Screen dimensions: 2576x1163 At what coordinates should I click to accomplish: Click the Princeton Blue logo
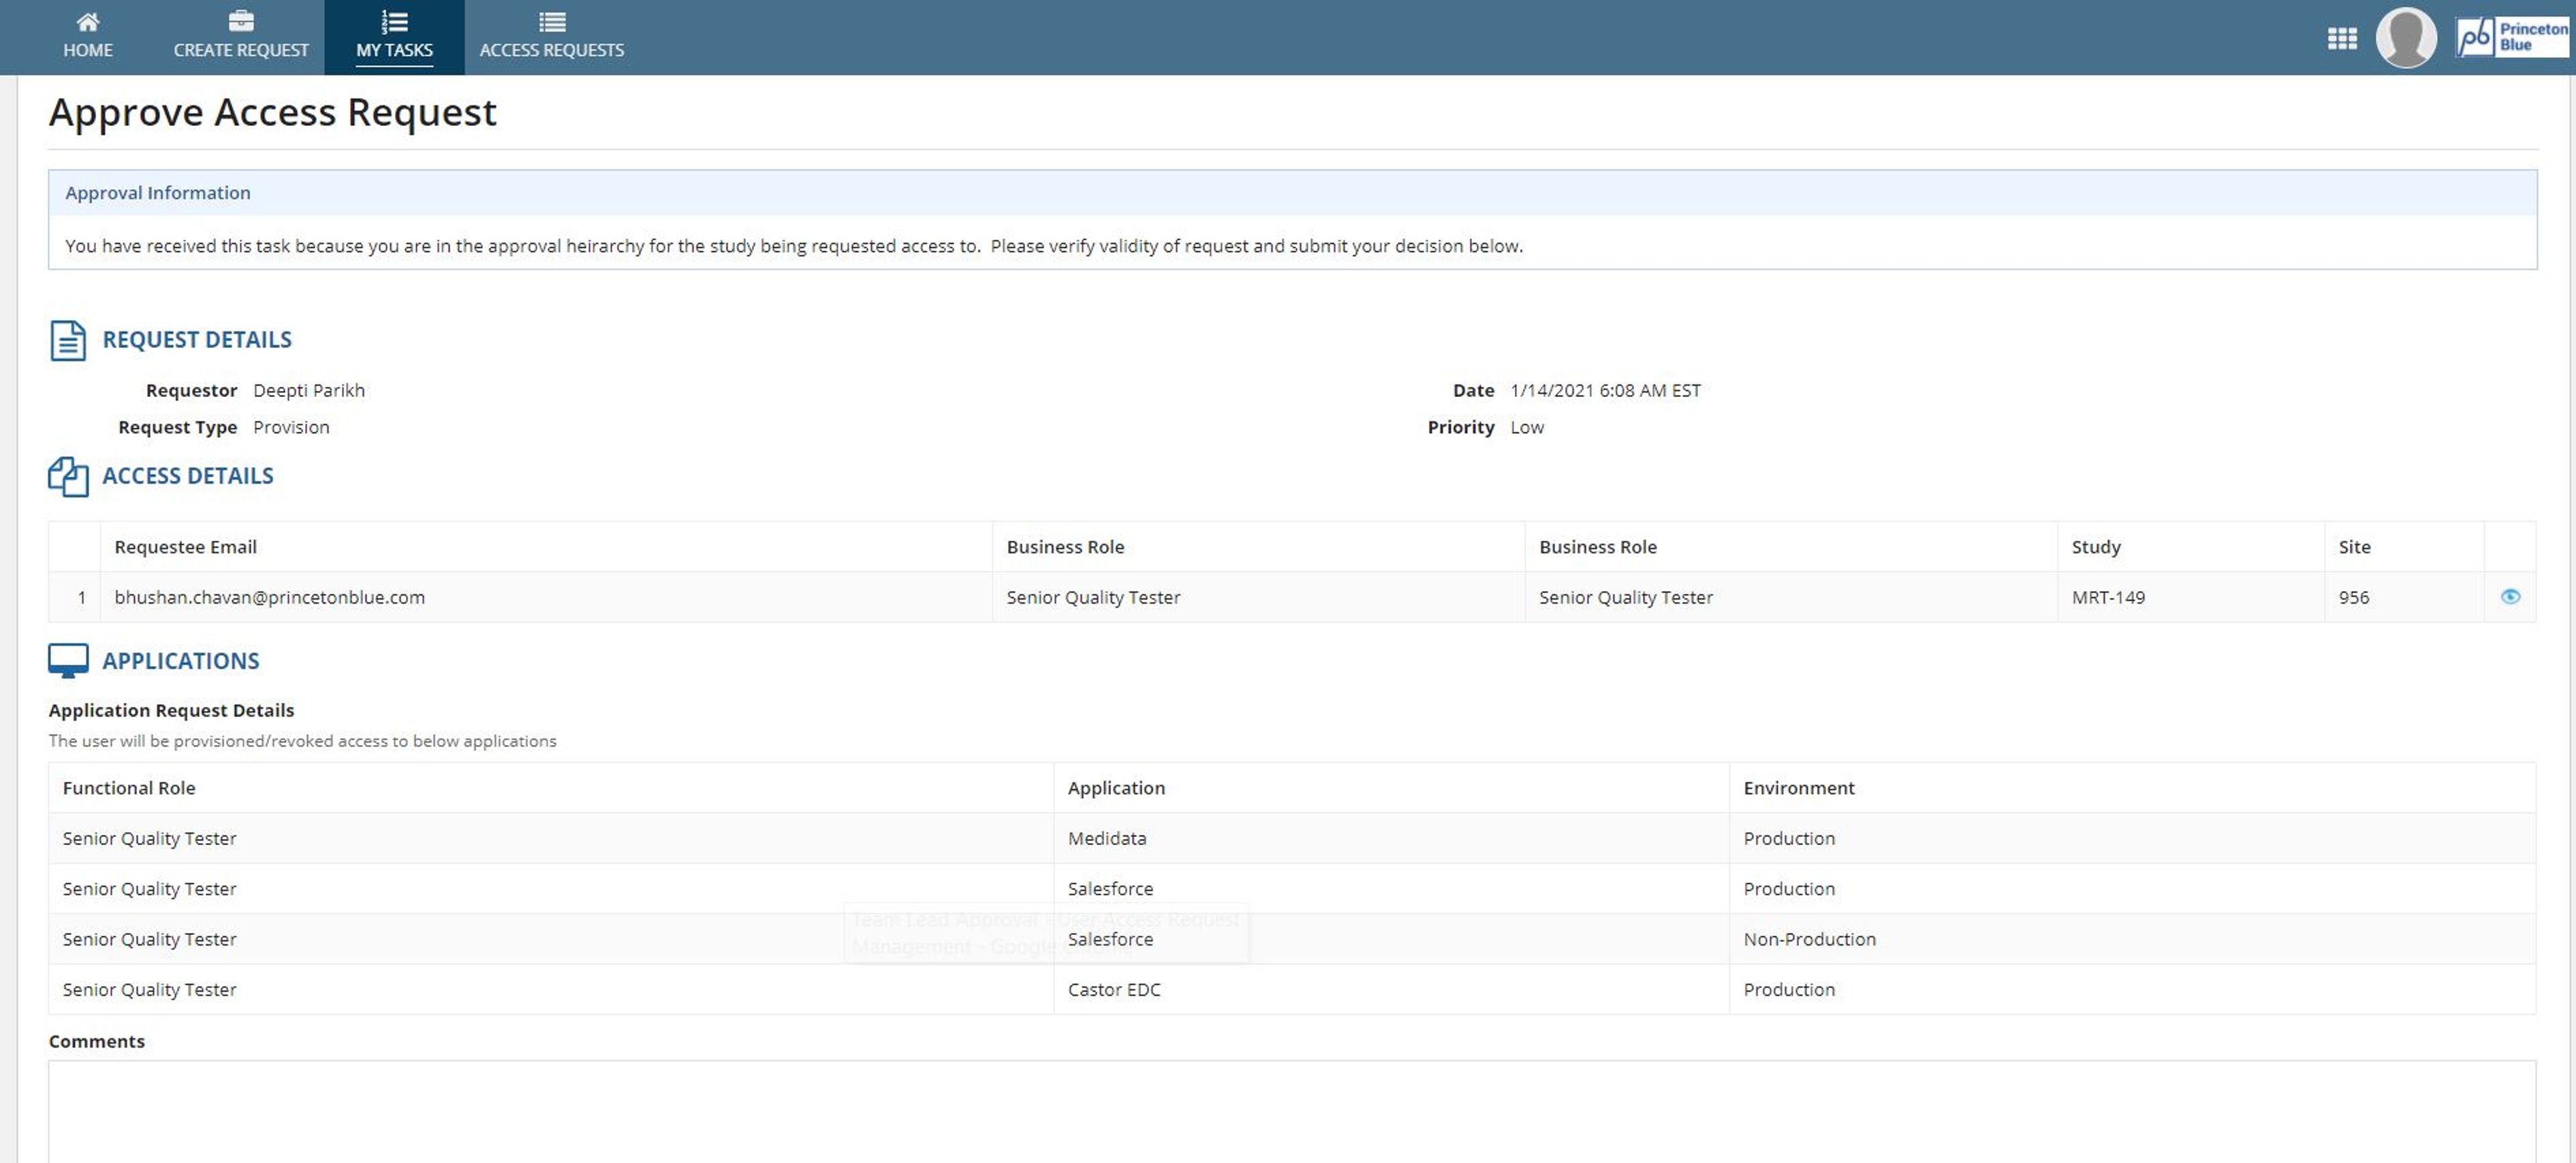[x=2512, y=37]
